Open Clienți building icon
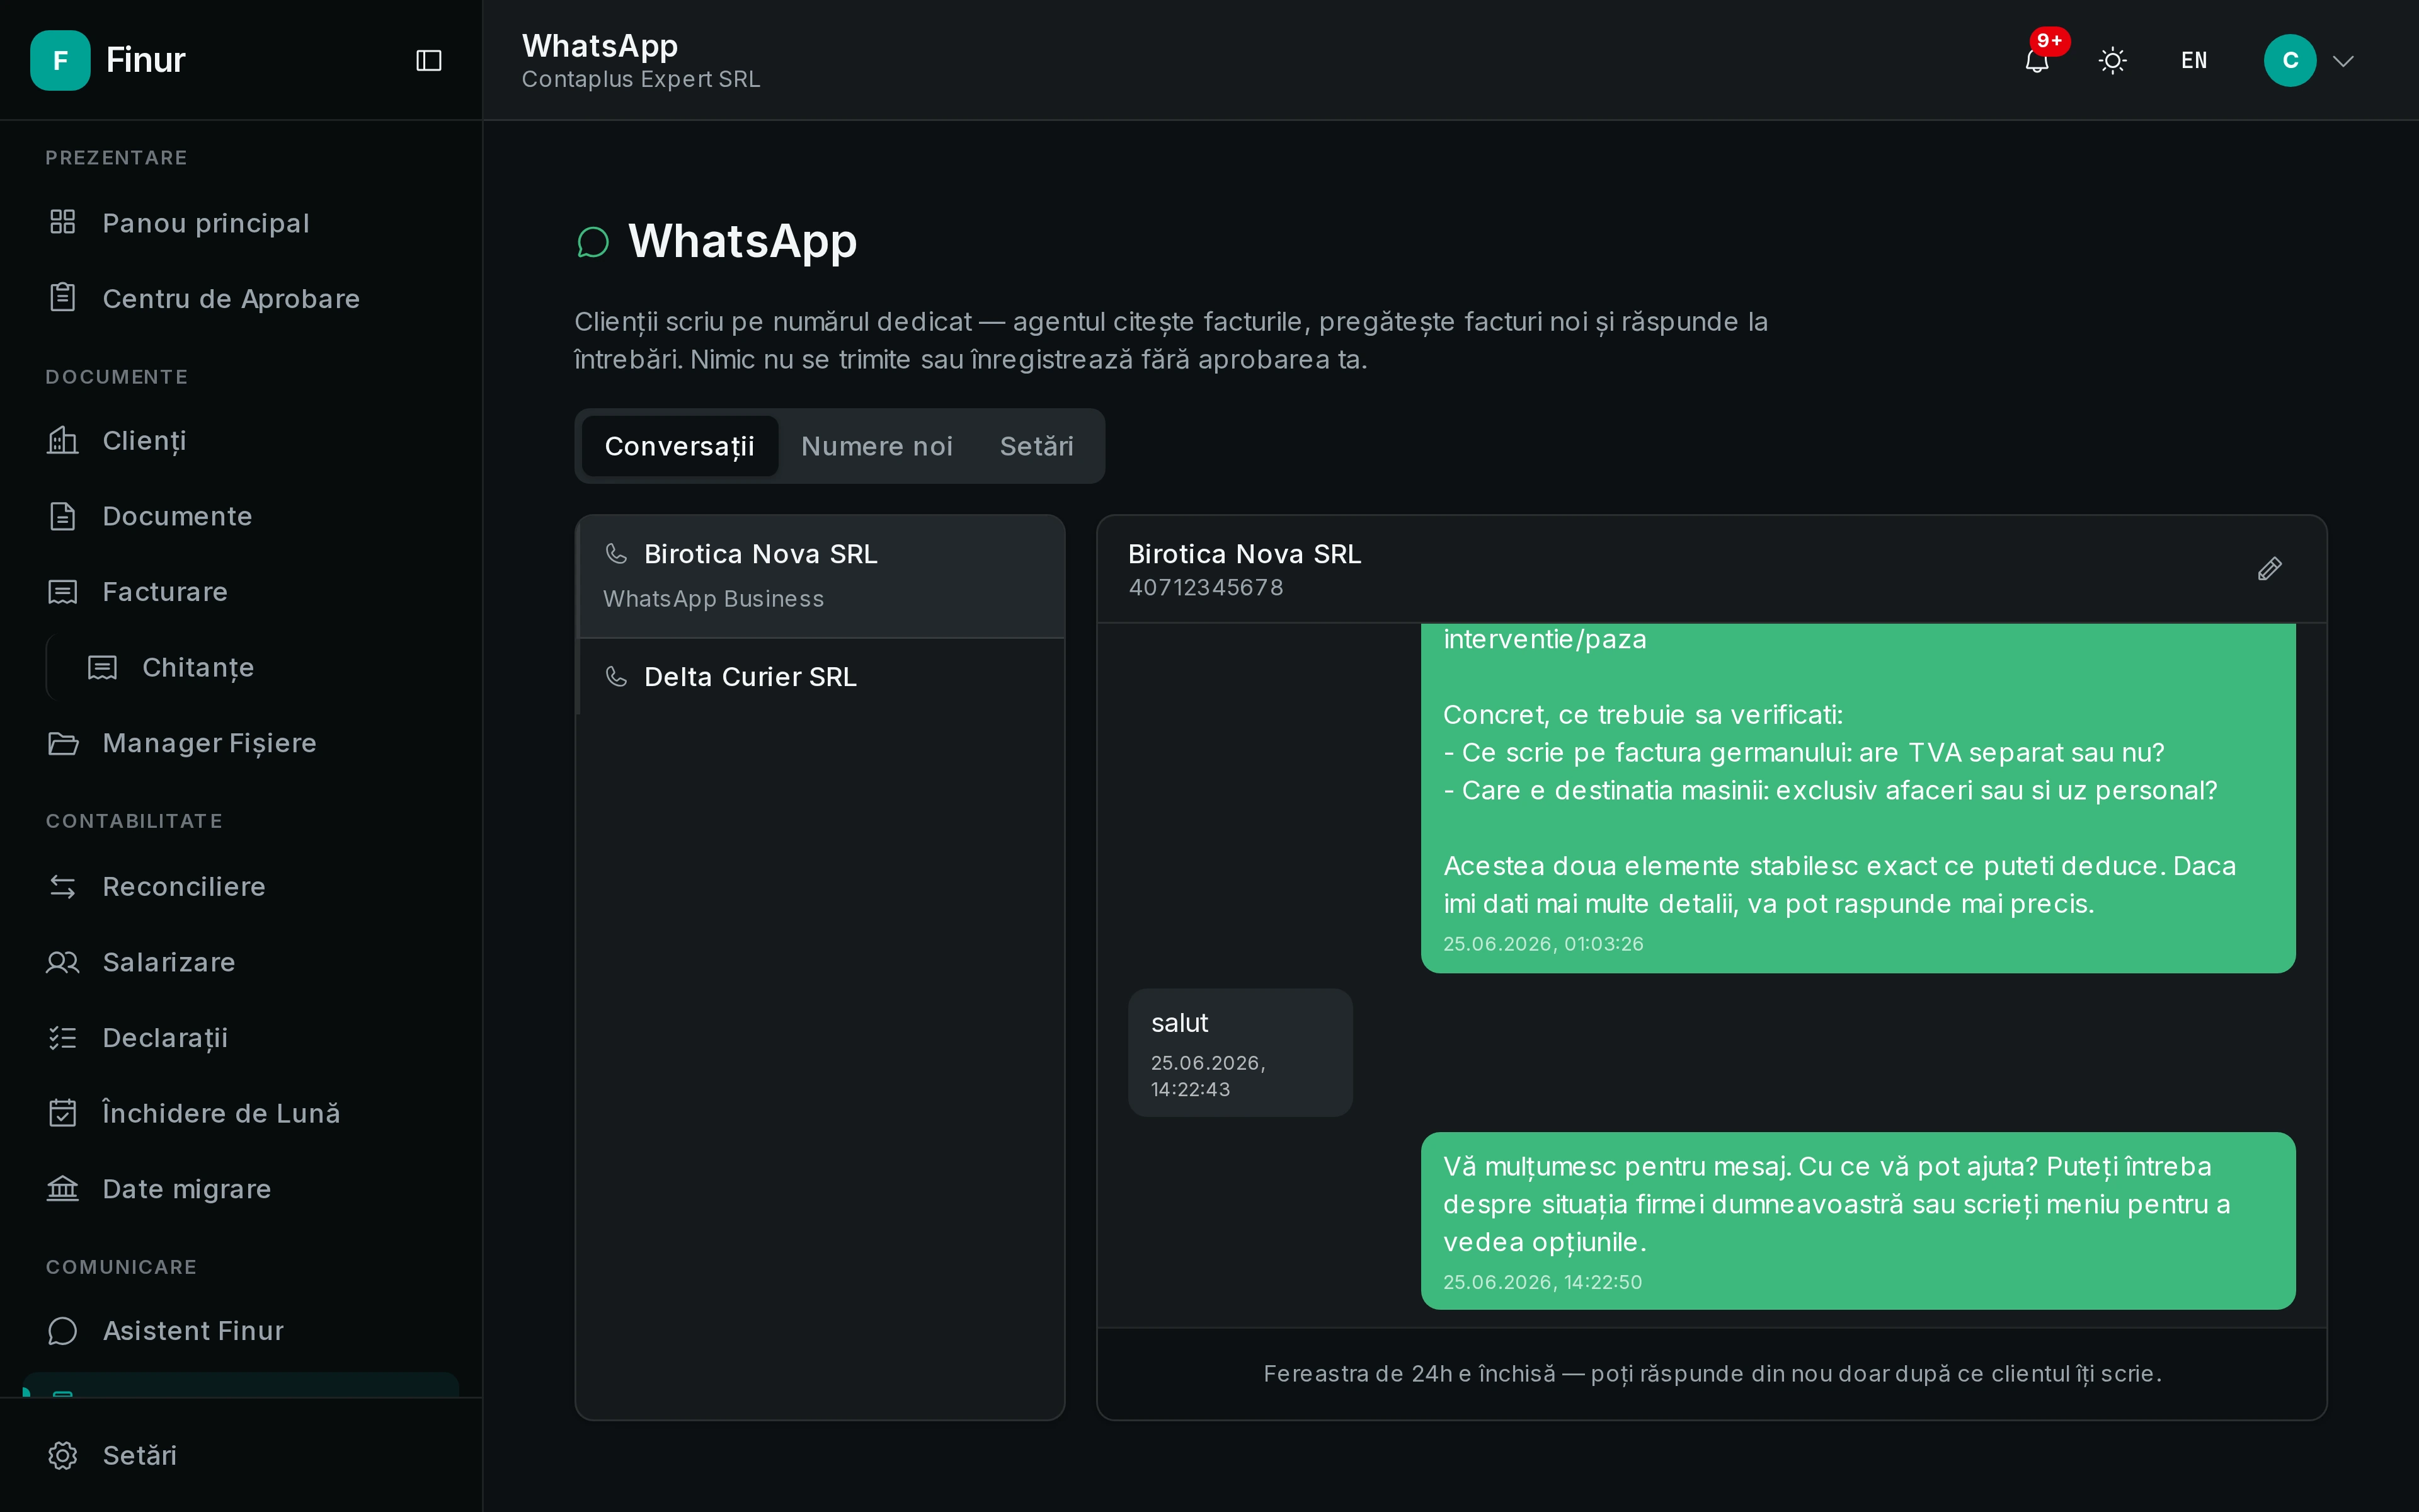The image size is (2419, 1512). point(63,440)
